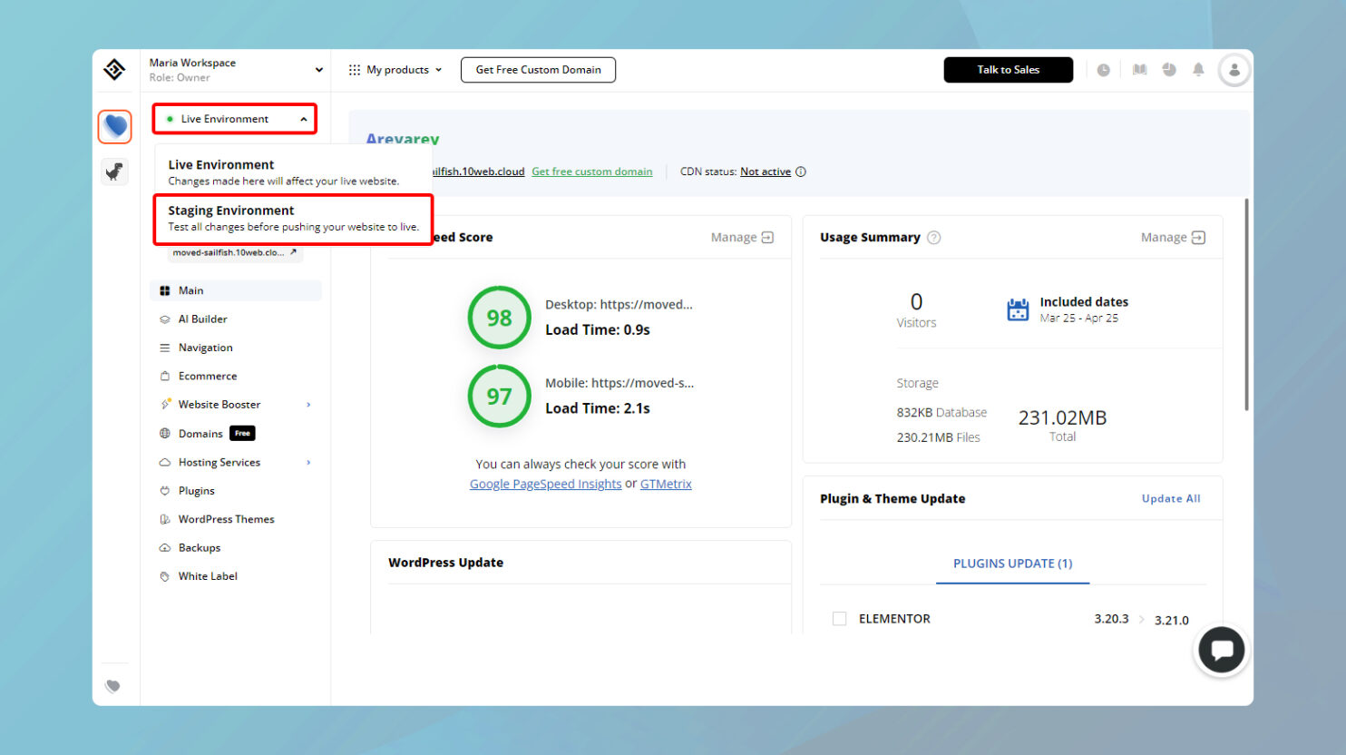Viewport: 1346px width, 755px height.
Task: Open the knowledge base book icon
Action: pyautogui.click(x=1139, y=69)
